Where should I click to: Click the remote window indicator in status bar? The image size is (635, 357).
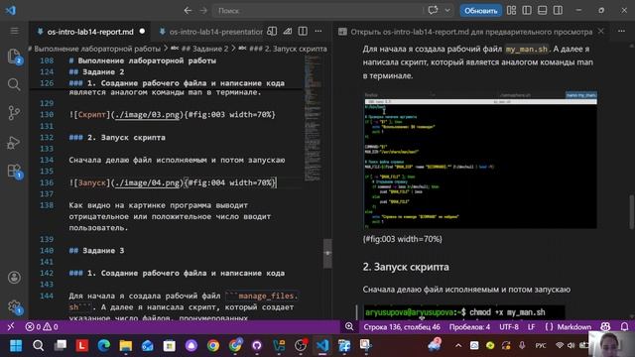(11, 326)
